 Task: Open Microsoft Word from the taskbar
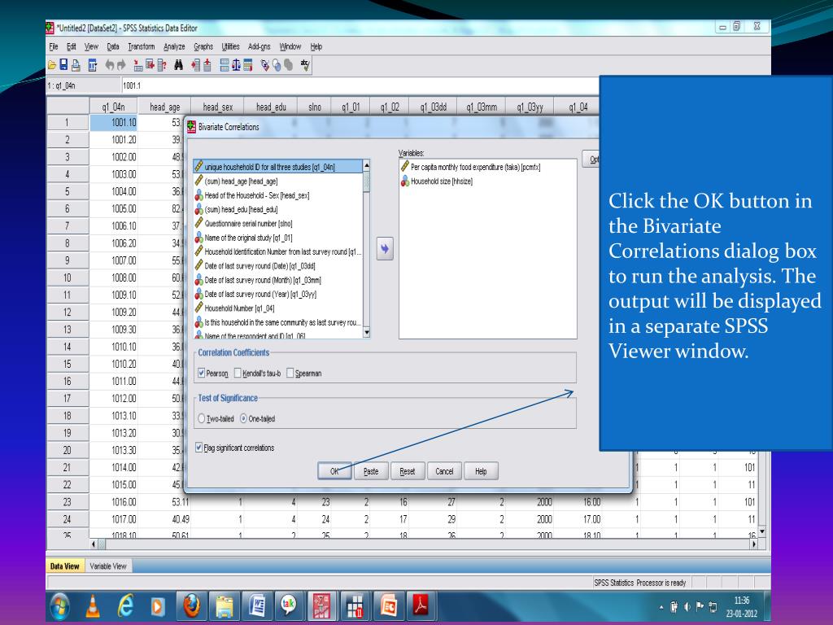coord(258,605)
